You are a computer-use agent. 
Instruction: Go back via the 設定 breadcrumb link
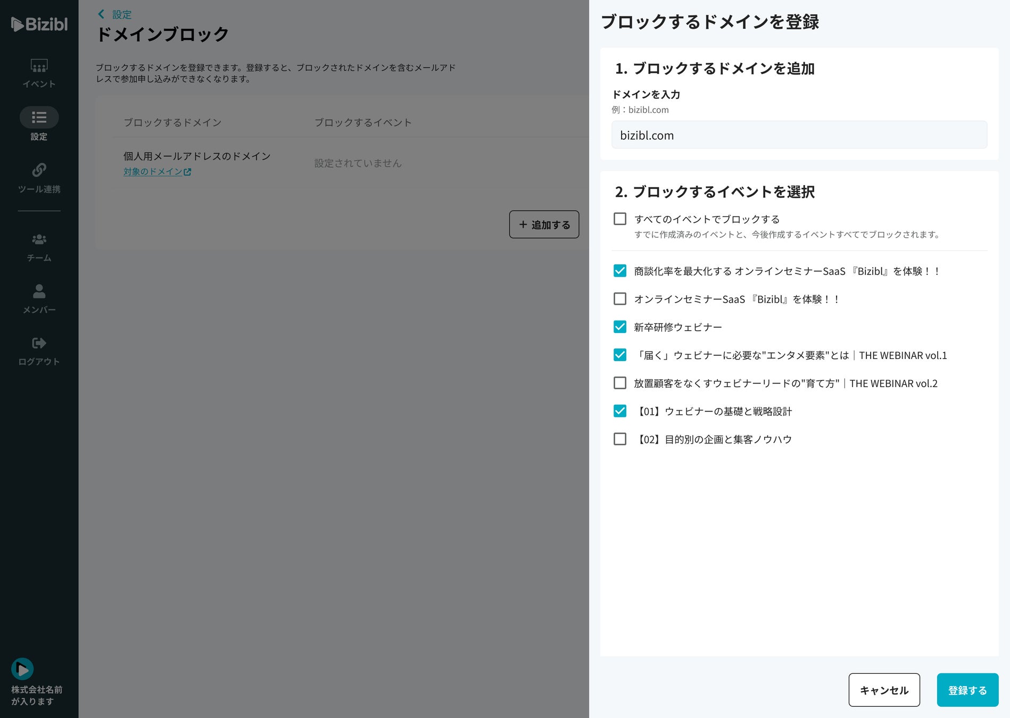click(x=122, y=15)
